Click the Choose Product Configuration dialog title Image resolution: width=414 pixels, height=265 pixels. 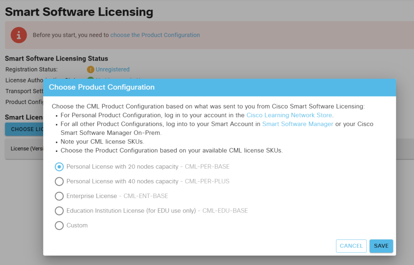click(x=101, y=87)
